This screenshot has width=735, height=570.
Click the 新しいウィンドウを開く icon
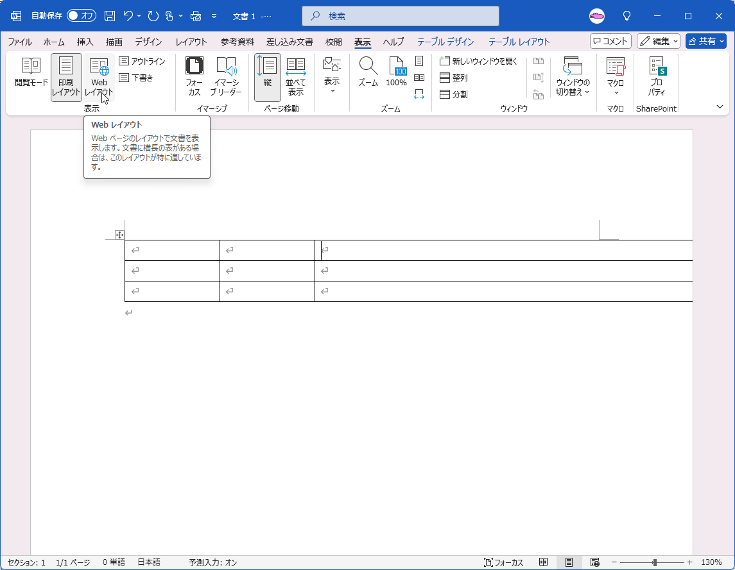pos(475,61)
